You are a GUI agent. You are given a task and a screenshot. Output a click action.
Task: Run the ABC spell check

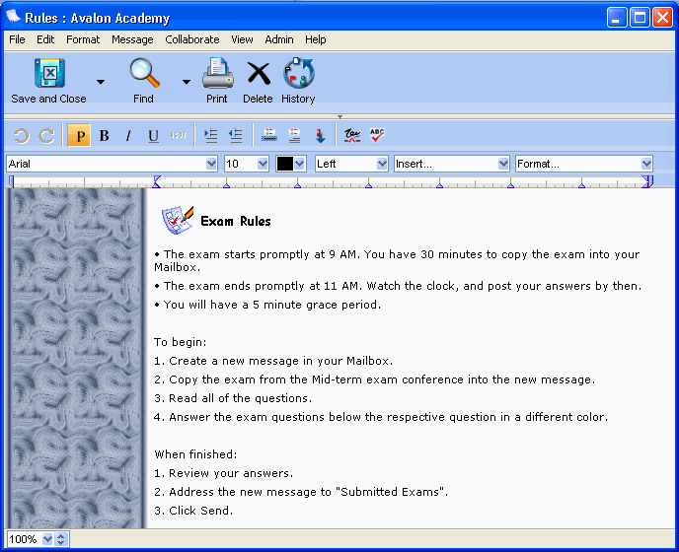point(377,136)
